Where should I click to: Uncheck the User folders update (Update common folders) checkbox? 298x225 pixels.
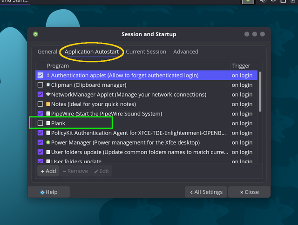click(41, 152)
